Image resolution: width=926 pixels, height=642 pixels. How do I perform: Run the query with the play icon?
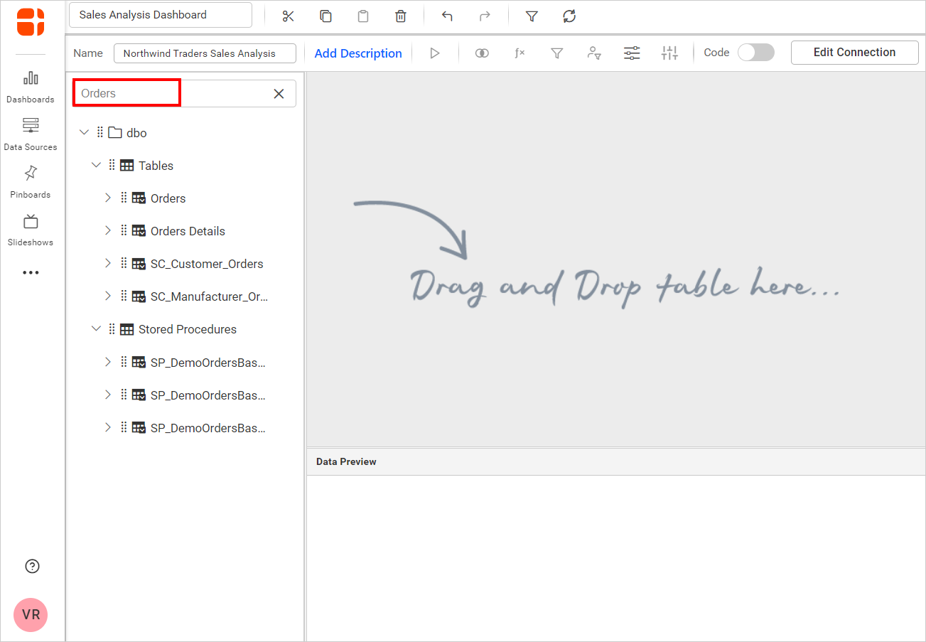pyautogui.click(x=435, y=53)
